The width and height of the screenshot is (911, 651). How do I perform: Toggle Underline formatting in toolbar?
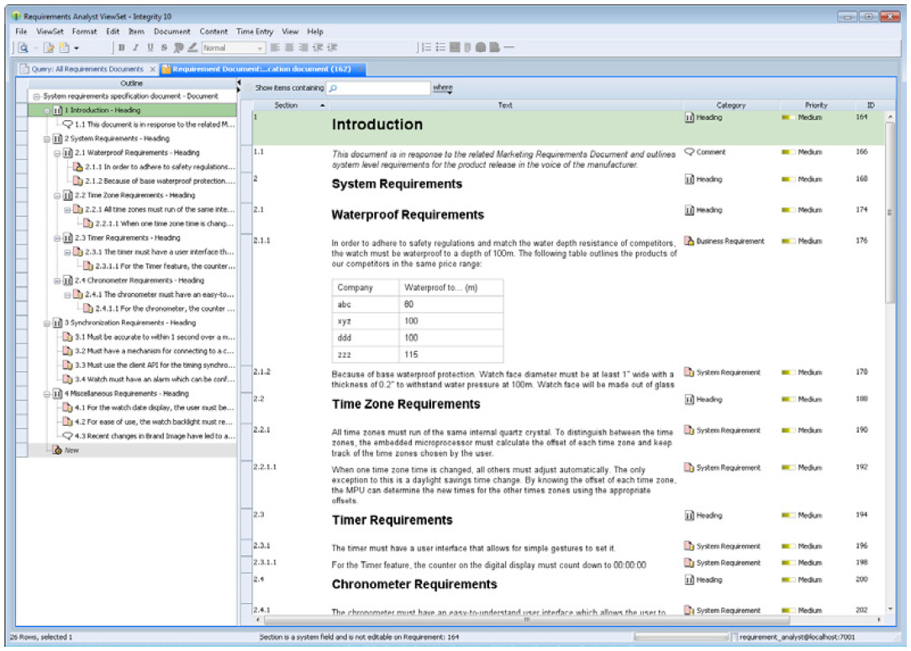click(x=150, y=48)
